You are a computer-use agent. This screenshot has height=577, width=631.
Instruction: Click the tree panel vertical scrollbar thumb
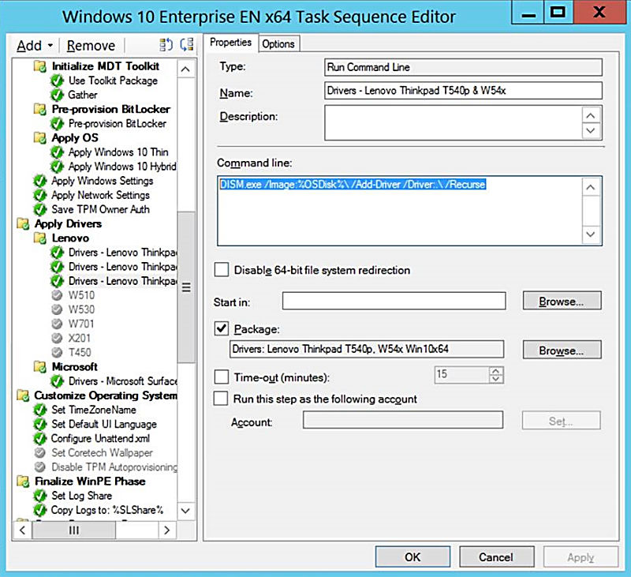186,288
